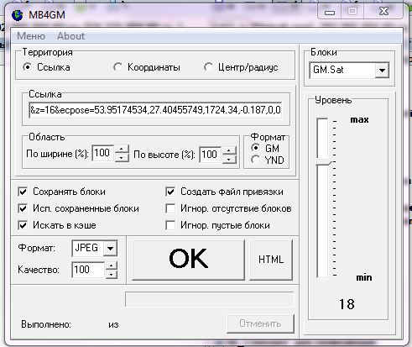Click the Отменить button
This screenshot has height=347, width=412.
[x=260, y=323]
